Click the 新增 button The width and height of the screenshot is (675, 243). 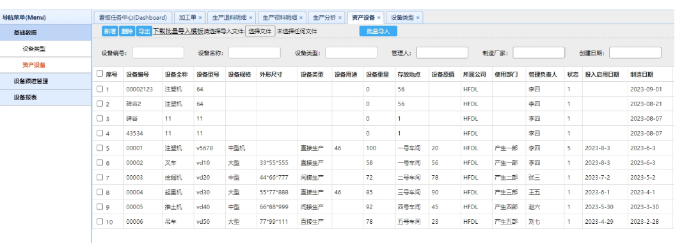[109, 31]
